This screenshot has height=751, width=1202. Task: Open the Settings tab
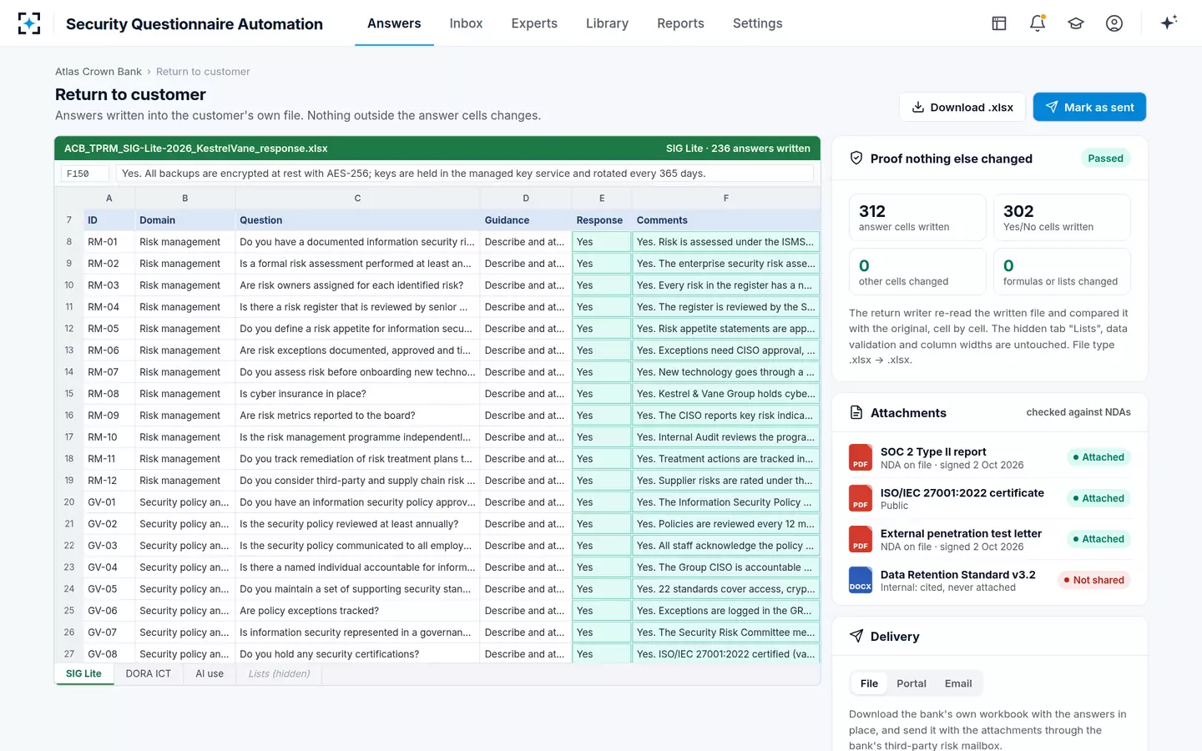tap(757, 23)
